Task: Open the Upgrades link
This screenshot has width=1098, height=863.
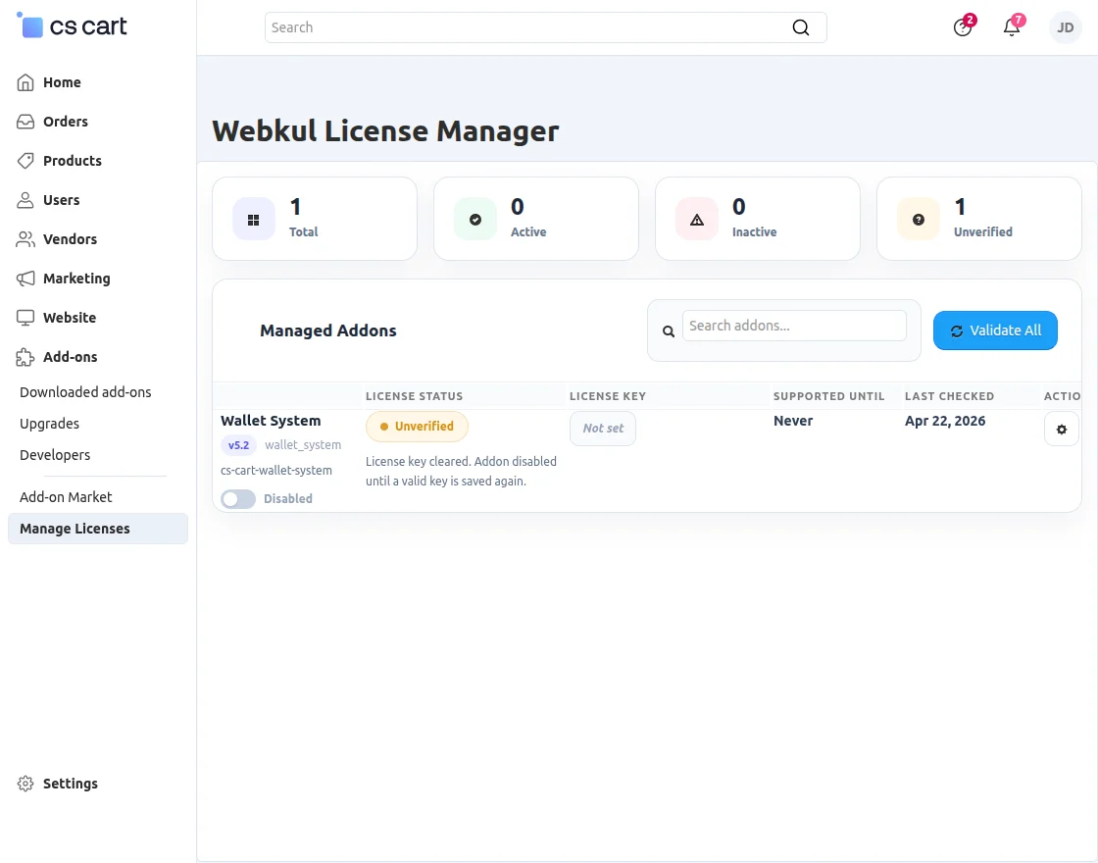Action: coord(49,424)
